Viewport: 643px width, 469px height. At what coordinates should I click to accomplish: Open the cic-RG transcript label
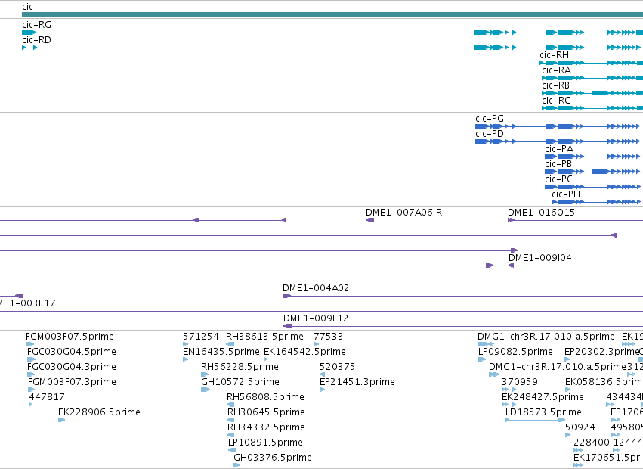36,25
